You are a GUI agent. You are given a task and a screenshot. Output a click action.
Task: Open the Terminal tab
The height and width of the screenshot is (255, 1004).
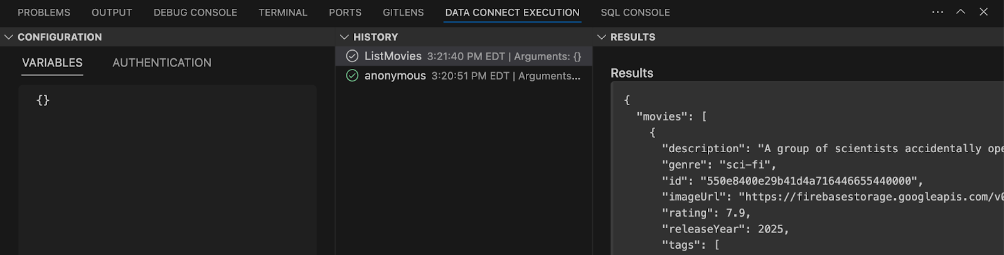click(283, 12)
